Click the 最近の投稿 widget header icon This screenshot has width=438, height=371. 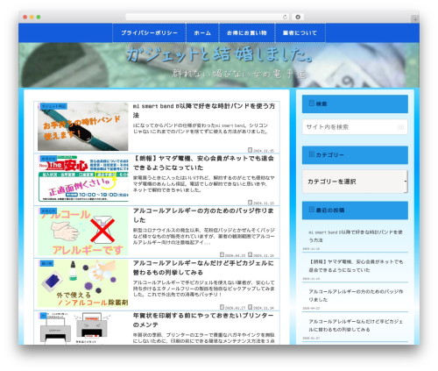pos(312,210)
